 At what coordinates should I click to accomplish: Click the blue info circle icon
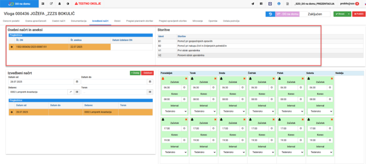279,4
